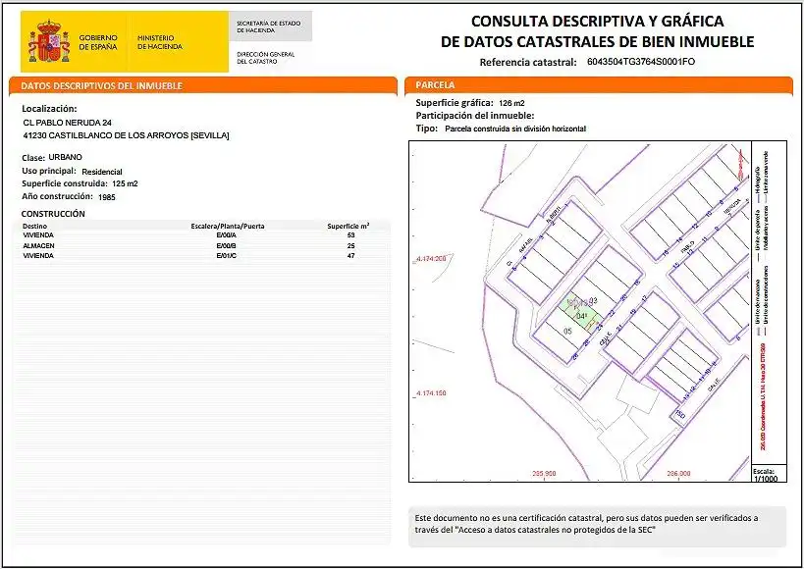Screen dimensions: 804x569
Task: Click the 'E/01/C' table cell
Action: click(x=227, y=255)
